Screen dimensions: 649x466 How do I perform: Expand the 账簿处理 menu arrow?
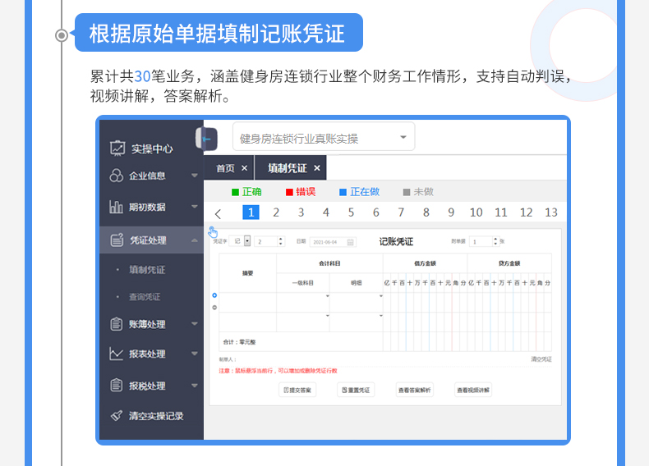(x=195, y=324)
